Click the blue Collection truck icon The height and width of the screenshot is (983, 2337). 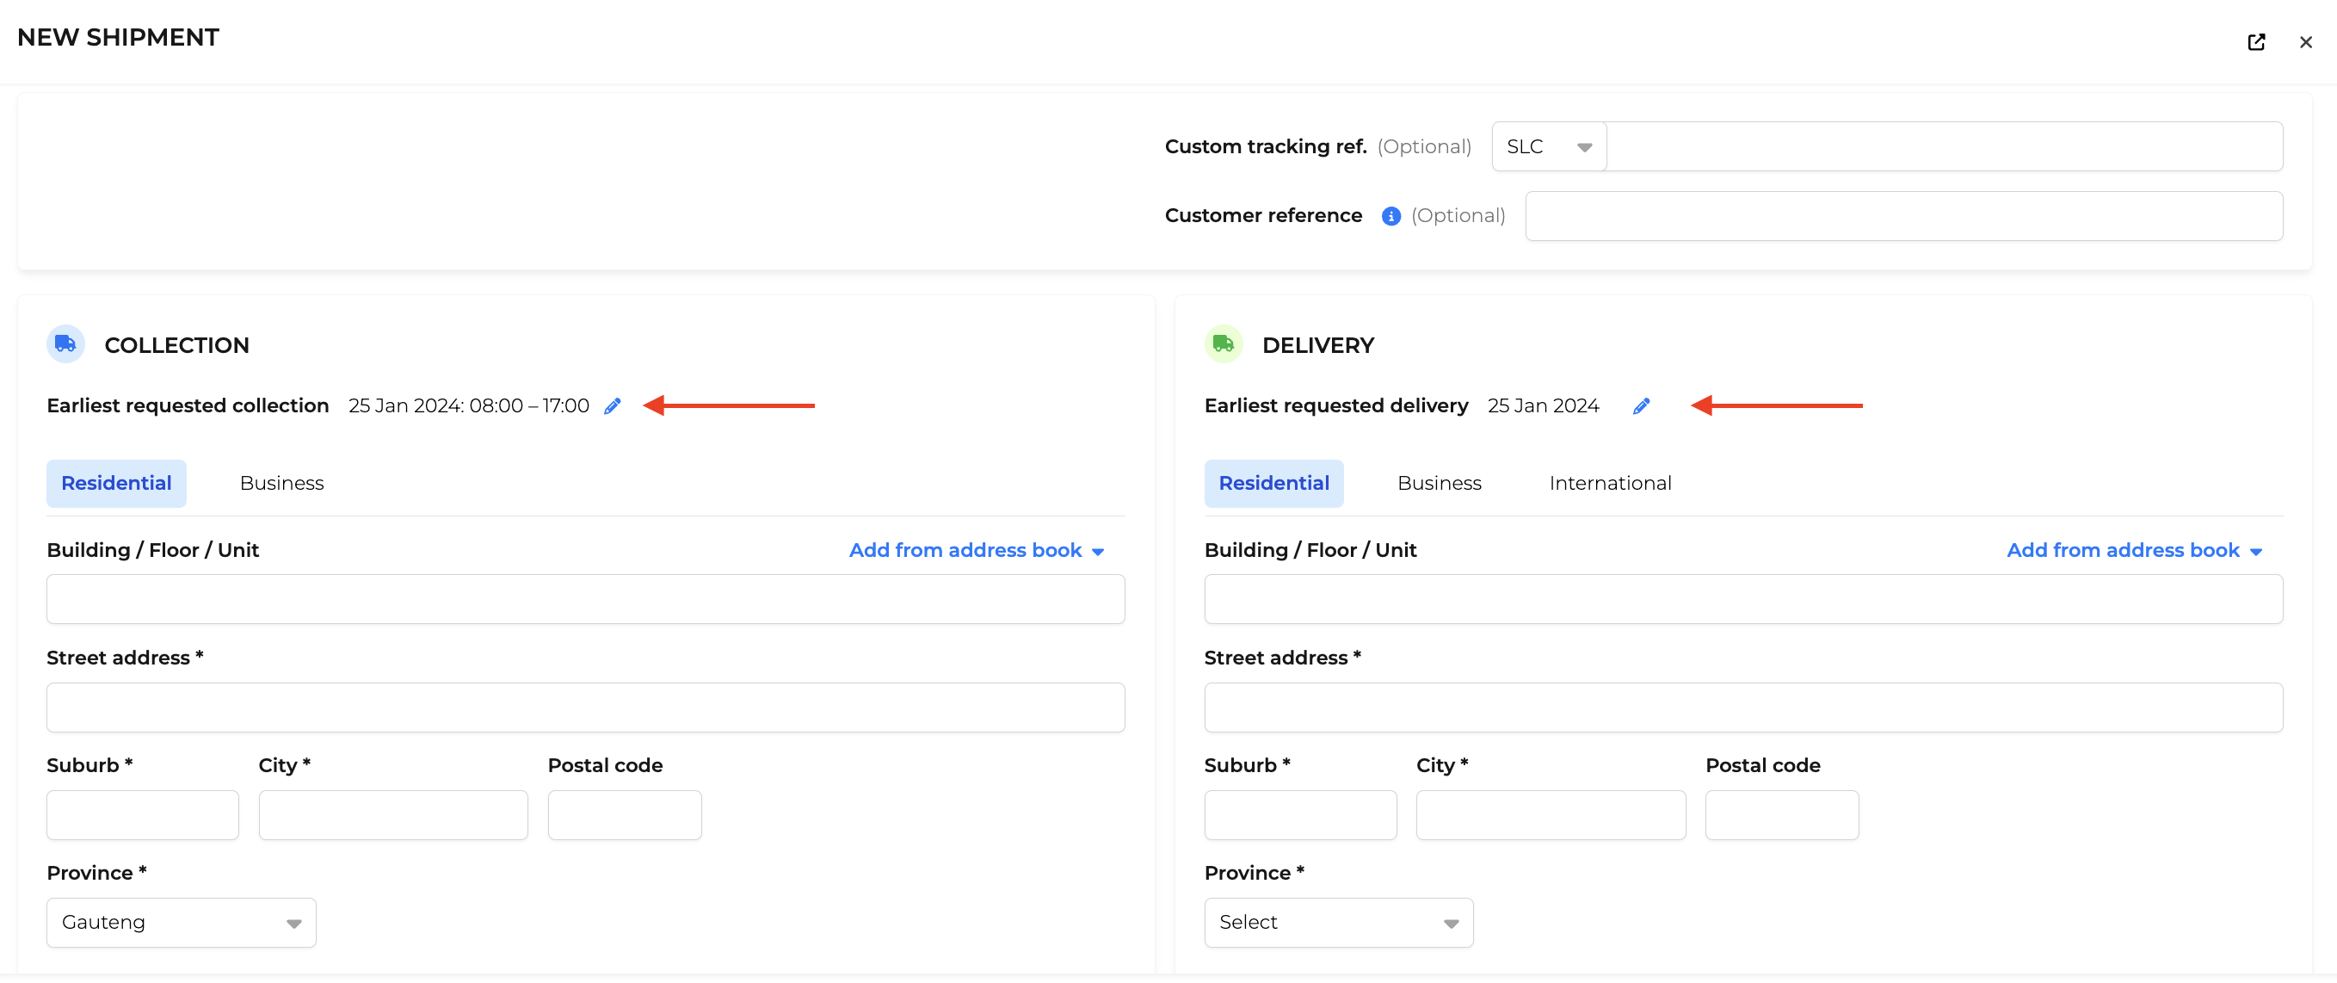pyautogui.click(x=65, y=344)
